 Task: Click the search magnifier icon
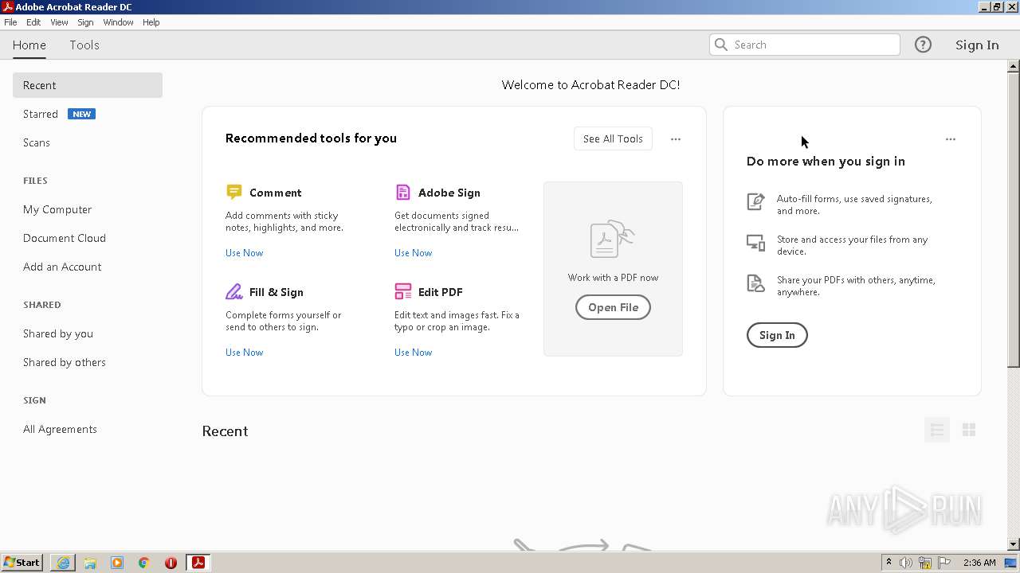(x=721, y=45)
